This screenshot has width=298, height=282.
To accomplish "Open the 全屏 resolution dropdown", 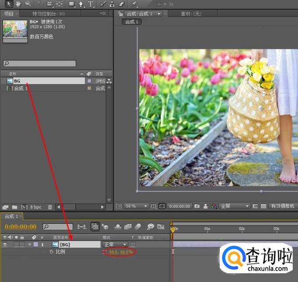I will [x=234, y=206].
